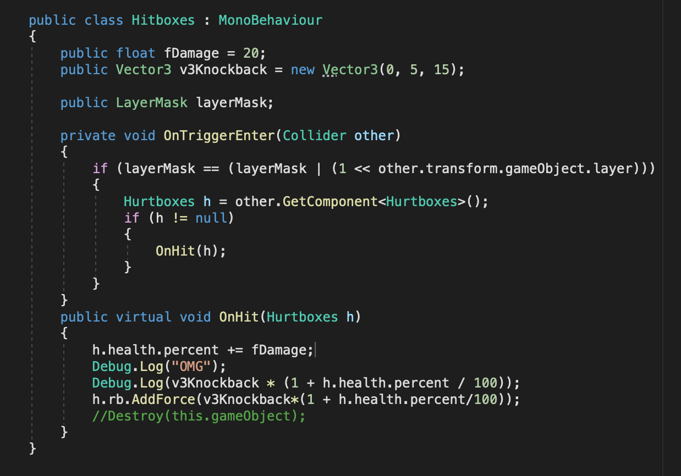
Task: Click the Collider parameter type
Action: click(x=315, y=136)
